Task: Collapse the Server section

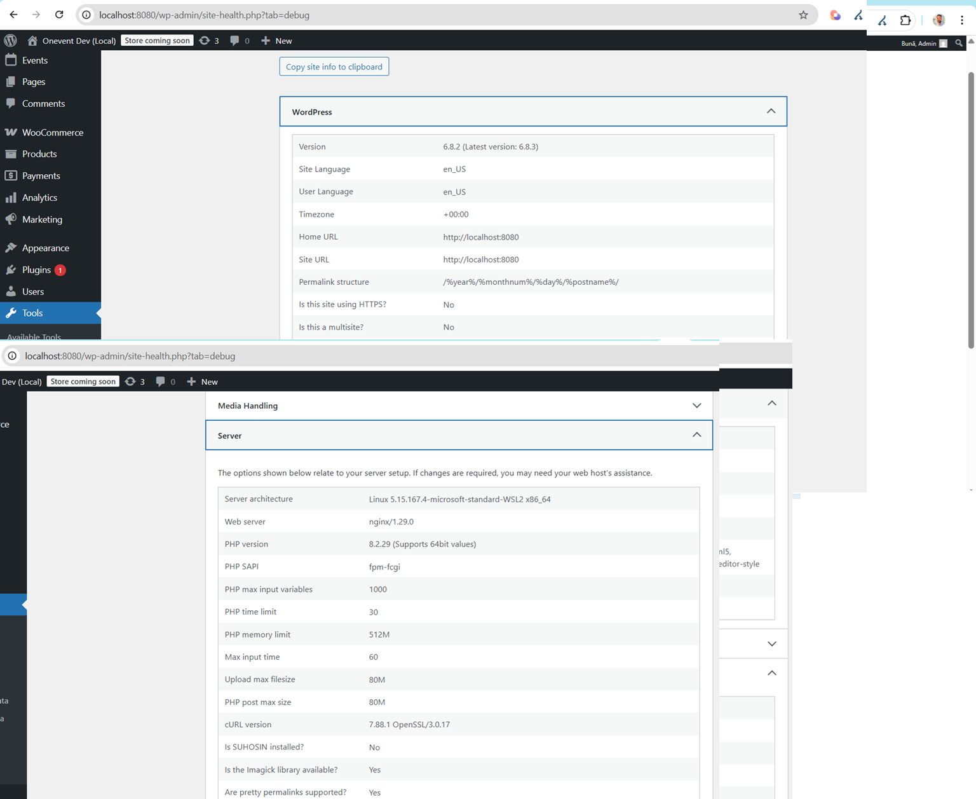Action: click(x=696, y=435)
